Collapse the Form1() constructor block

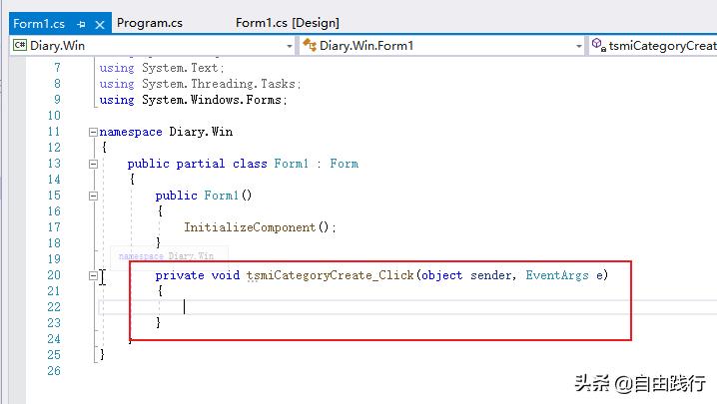pos(93,196)
